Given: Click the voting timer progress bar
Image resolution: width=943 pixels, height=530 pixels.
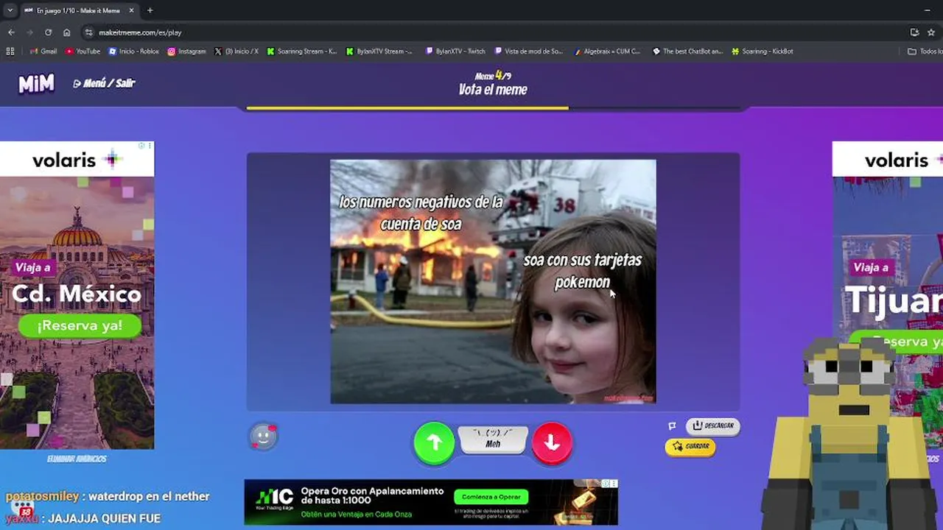Looking at the screenshot, I should [x=493, y=108].
